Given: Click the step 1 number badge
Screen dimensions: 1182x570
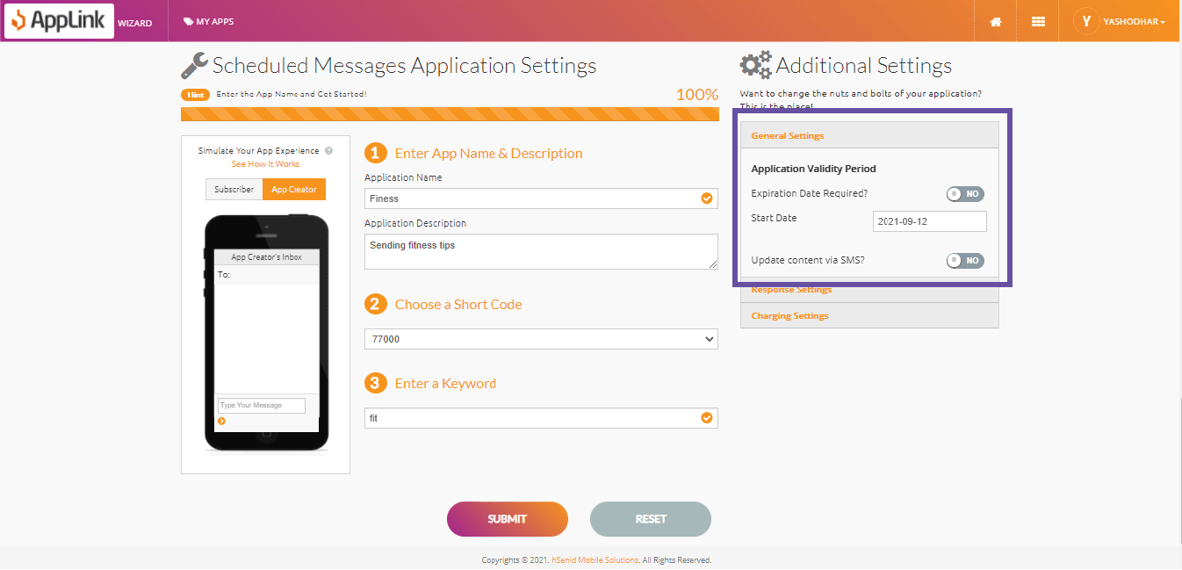Looking at the screenshot, I should click(375, 153).
